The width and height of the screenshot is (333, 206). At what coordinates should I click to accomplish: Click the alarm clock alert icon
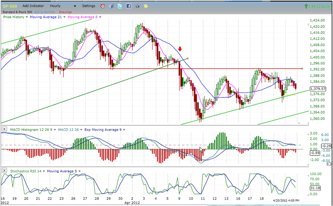click(103, 7)
